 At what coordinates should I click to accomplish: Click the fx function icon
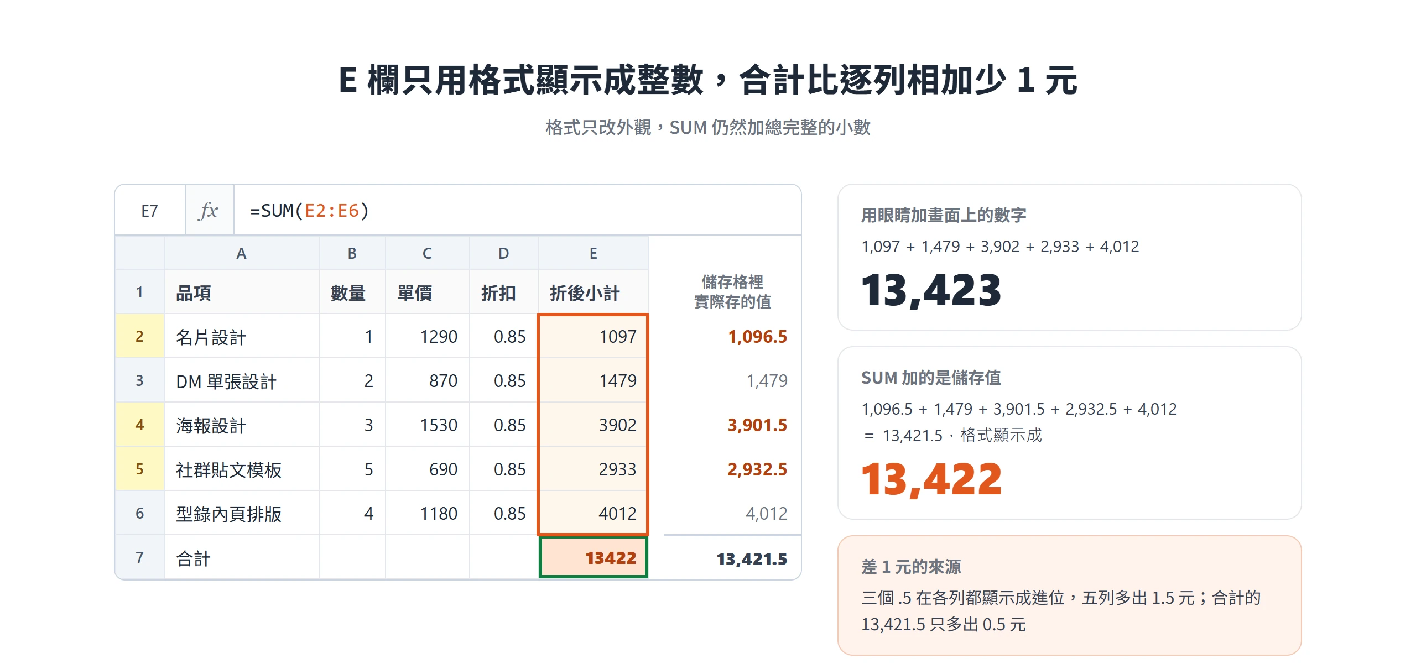(x=209, y=211)
